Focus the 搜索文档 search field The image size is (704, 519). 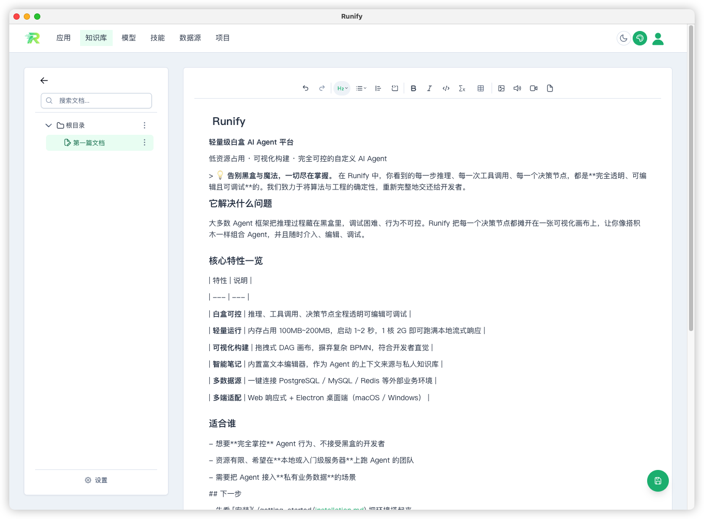(96, 101)
